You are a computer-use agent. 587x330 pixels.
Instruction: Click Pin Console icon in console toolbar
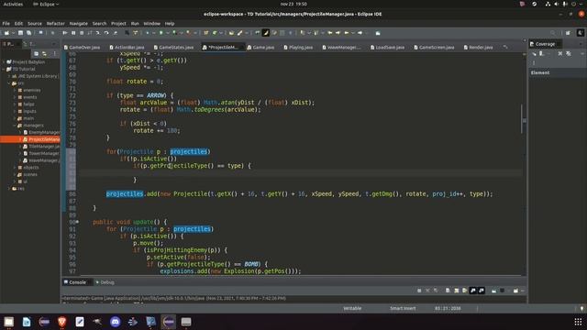point(493,291)
